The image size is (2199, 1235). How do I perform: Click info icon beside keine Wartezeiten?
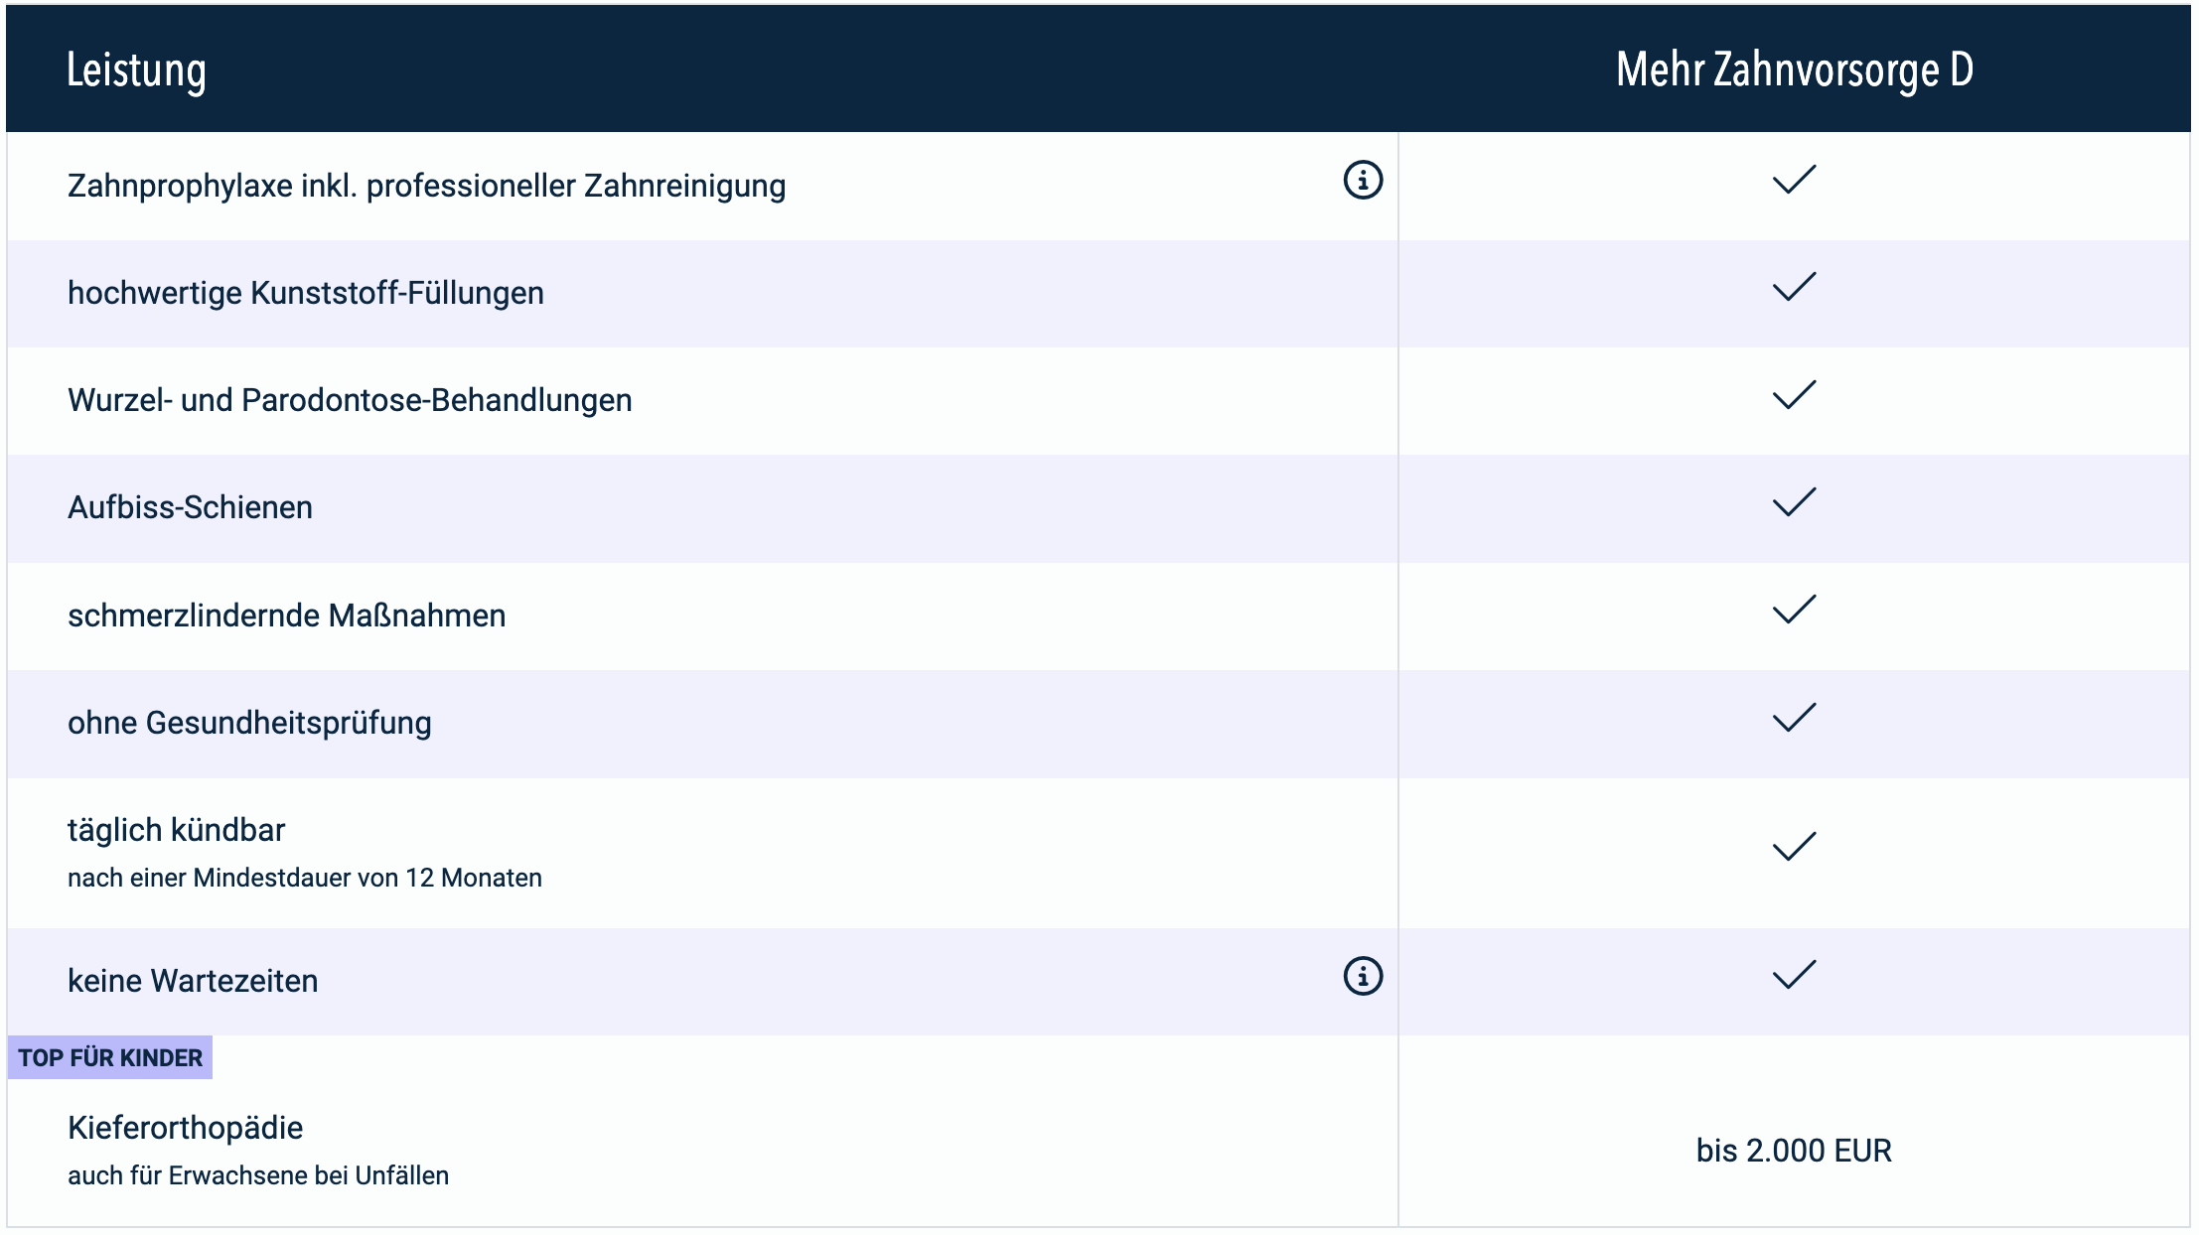tap(1362, 976)
